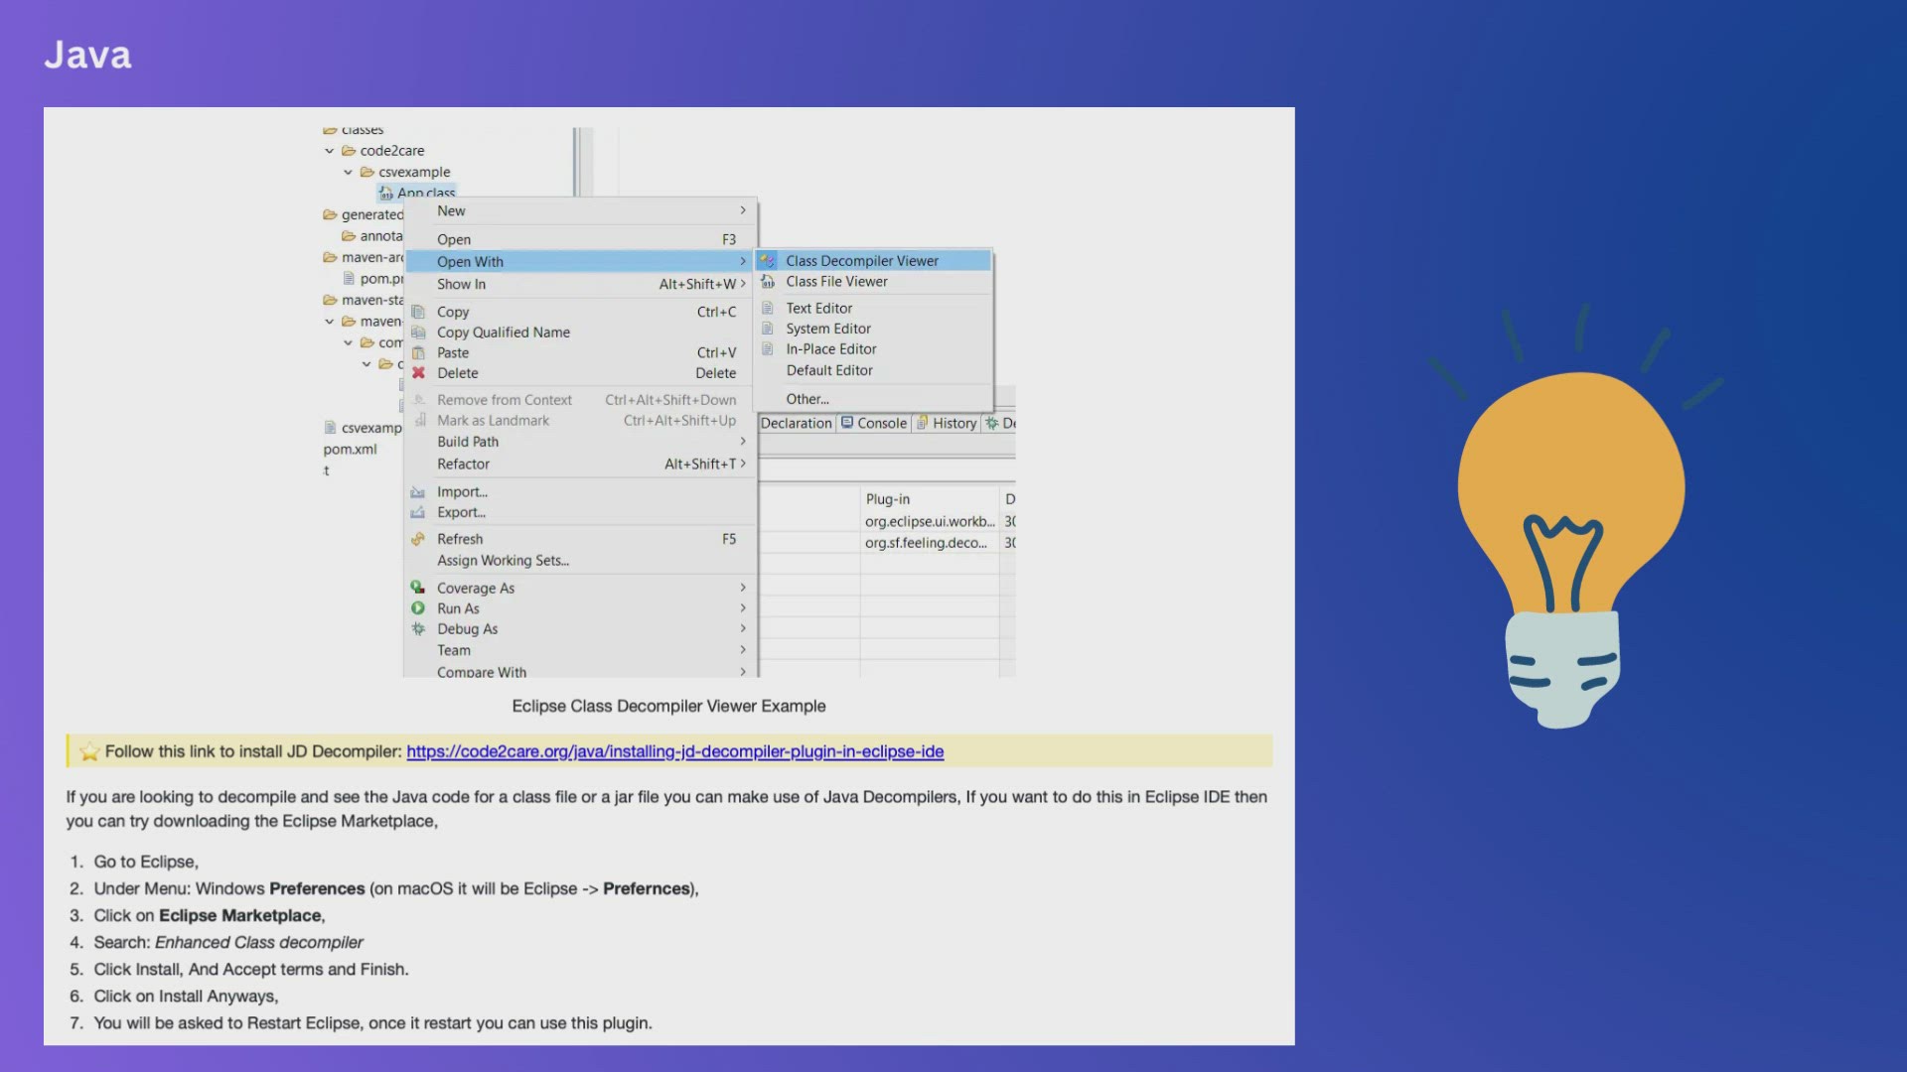
Task: Click the Export icon
Action: pos(418,512)
